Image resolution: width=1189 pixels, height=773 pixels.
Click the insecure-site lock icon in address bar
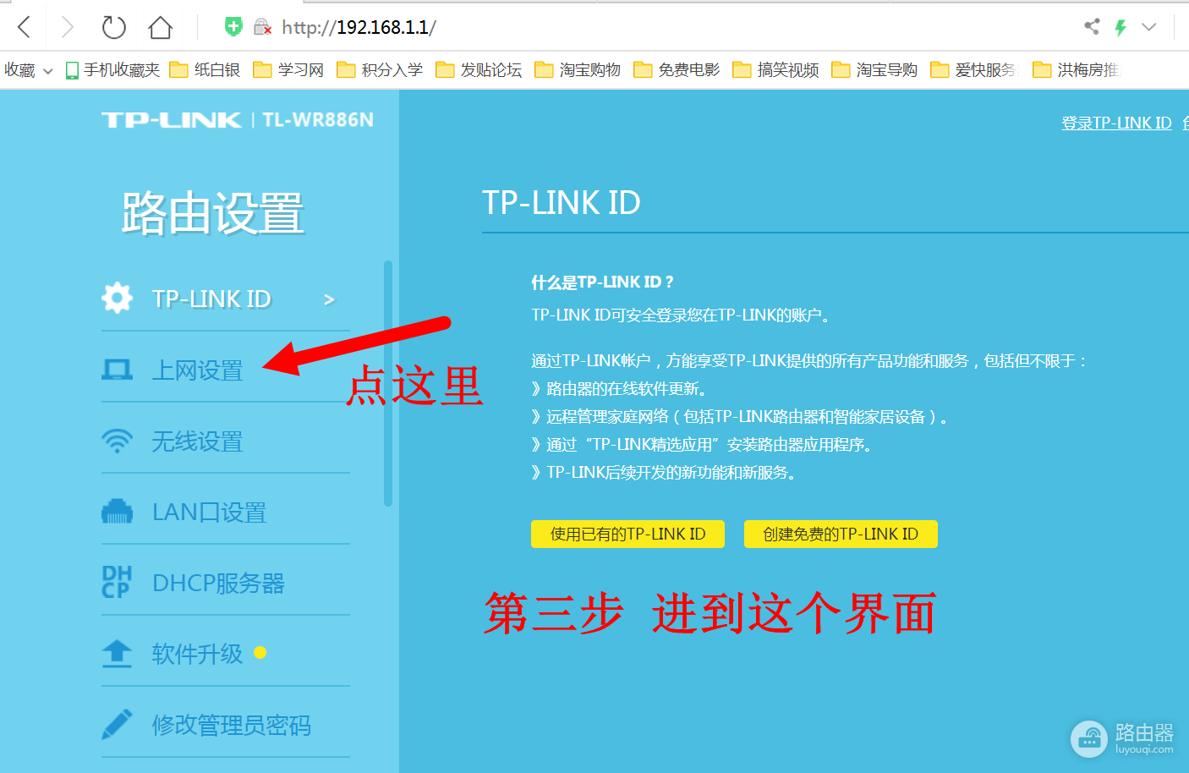pos(263,27)
